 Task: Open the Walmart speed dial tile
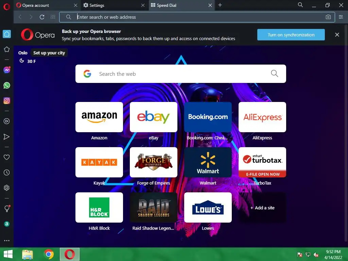pos(208,162)
